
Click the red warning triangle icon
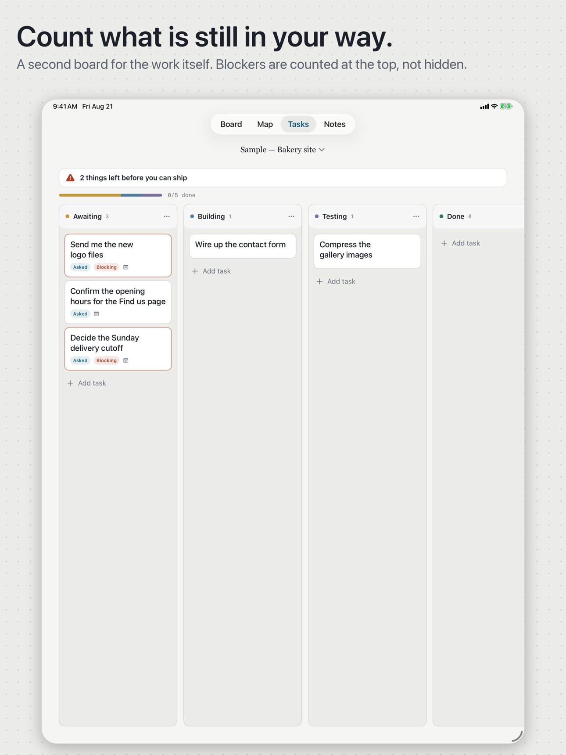[70, 178]
